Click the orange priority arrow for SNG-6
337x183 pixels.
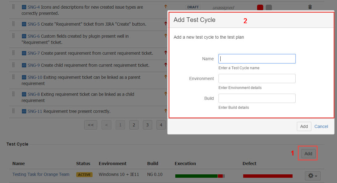pos(166,36)
